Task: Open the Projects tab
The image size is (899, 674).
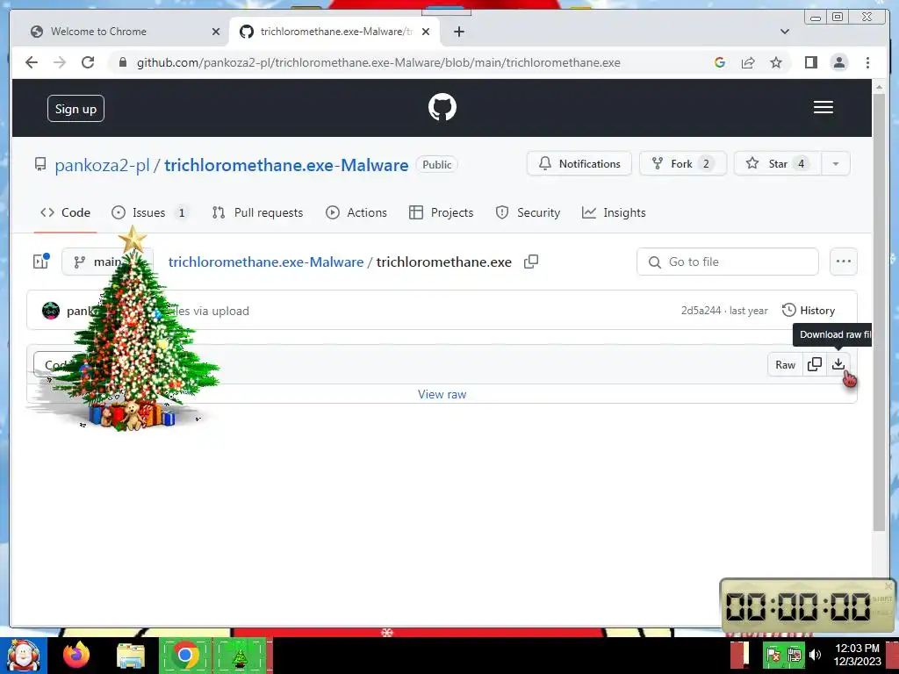Action: coord(441,212)
